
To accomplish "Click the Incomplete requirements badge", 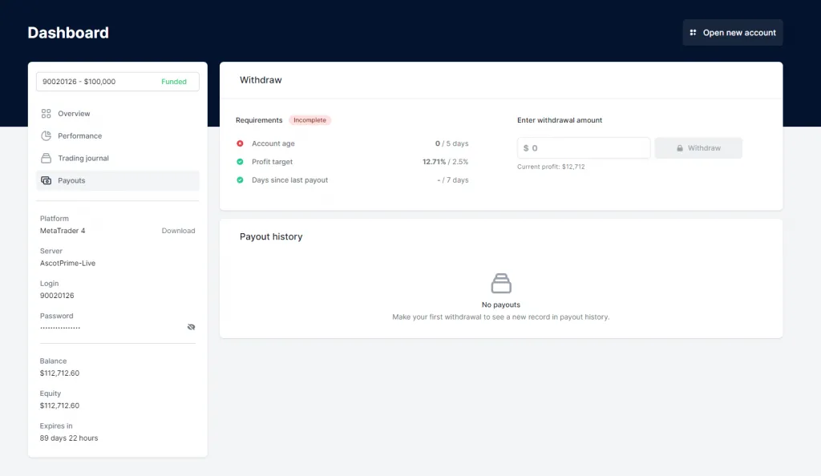I will click(x=309, y=120).
